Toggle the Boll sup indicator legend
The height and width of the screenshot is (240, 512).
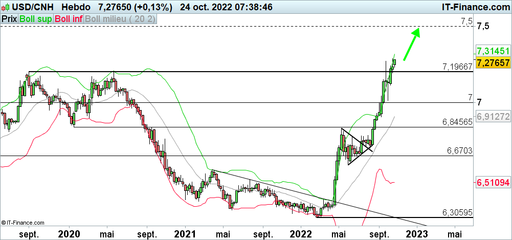tap(35, 18)
